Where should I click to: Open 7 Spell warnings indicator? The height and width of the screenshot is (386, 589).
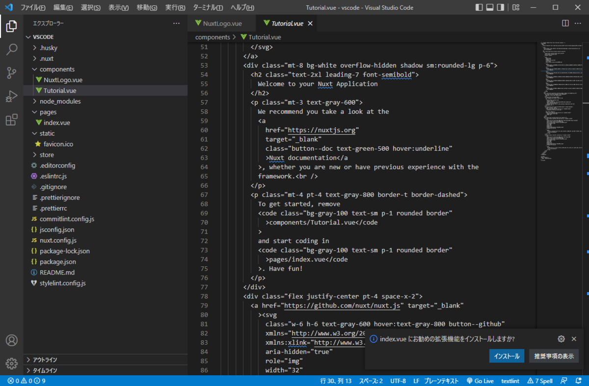(540, 381)
